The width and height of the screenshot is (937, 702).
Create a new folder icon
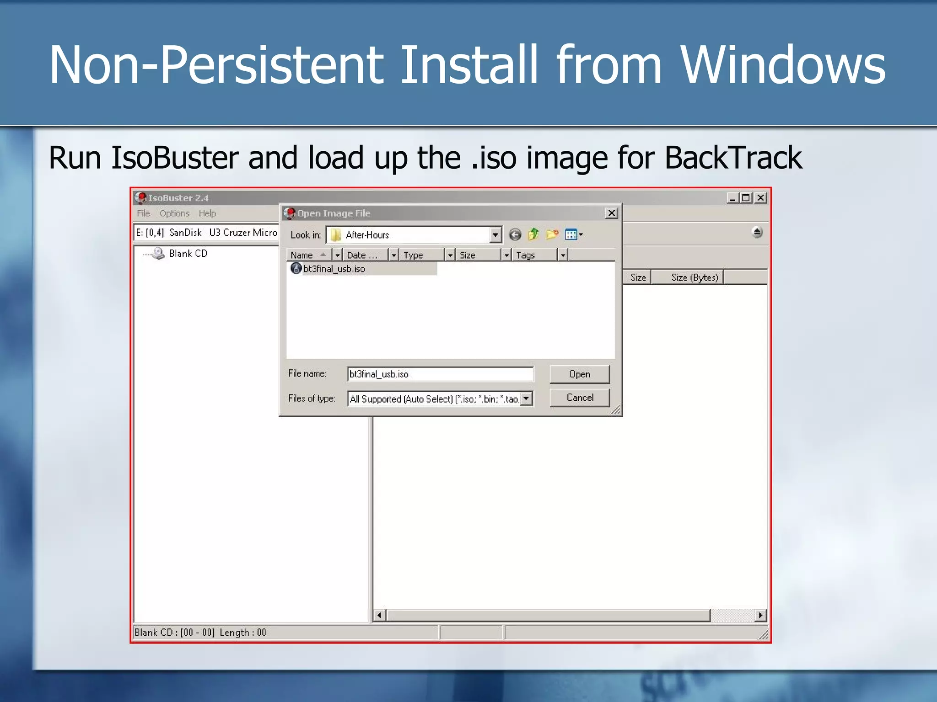coord(552,235)
